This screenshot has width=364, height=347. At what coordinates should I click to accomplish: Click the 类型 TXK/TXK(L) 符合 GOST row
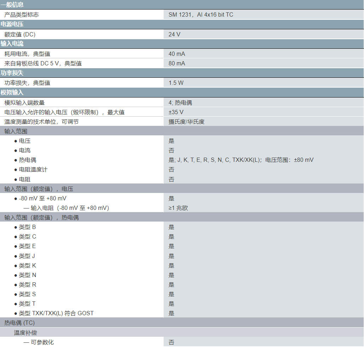coord(56,313)
